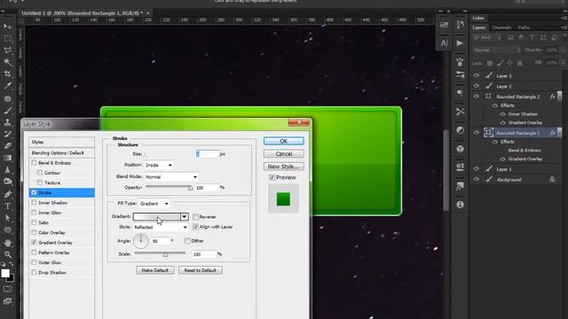Collapse effects of Rounded Rectangle 1 layer

[x=560, y=133]
